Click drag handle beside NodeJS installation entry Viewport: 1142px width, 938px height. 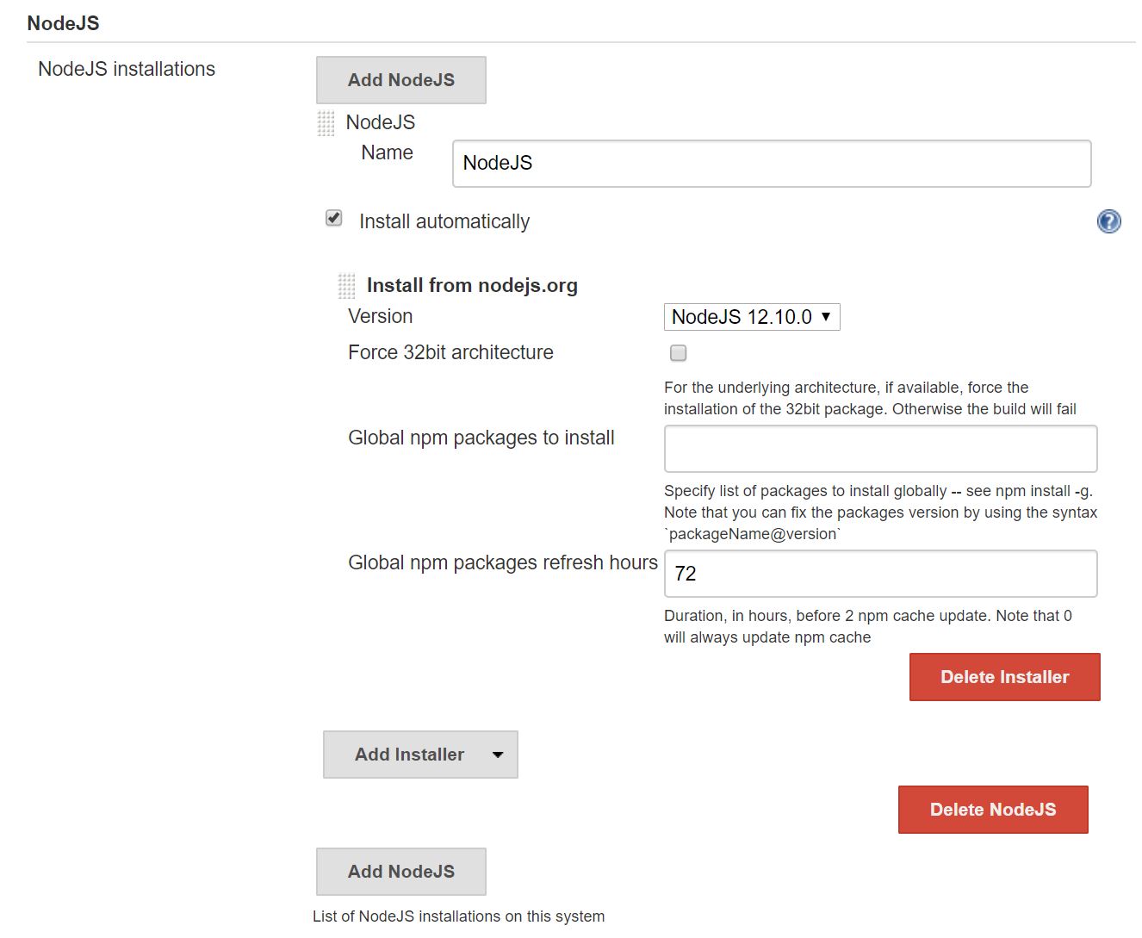[326, 123]
